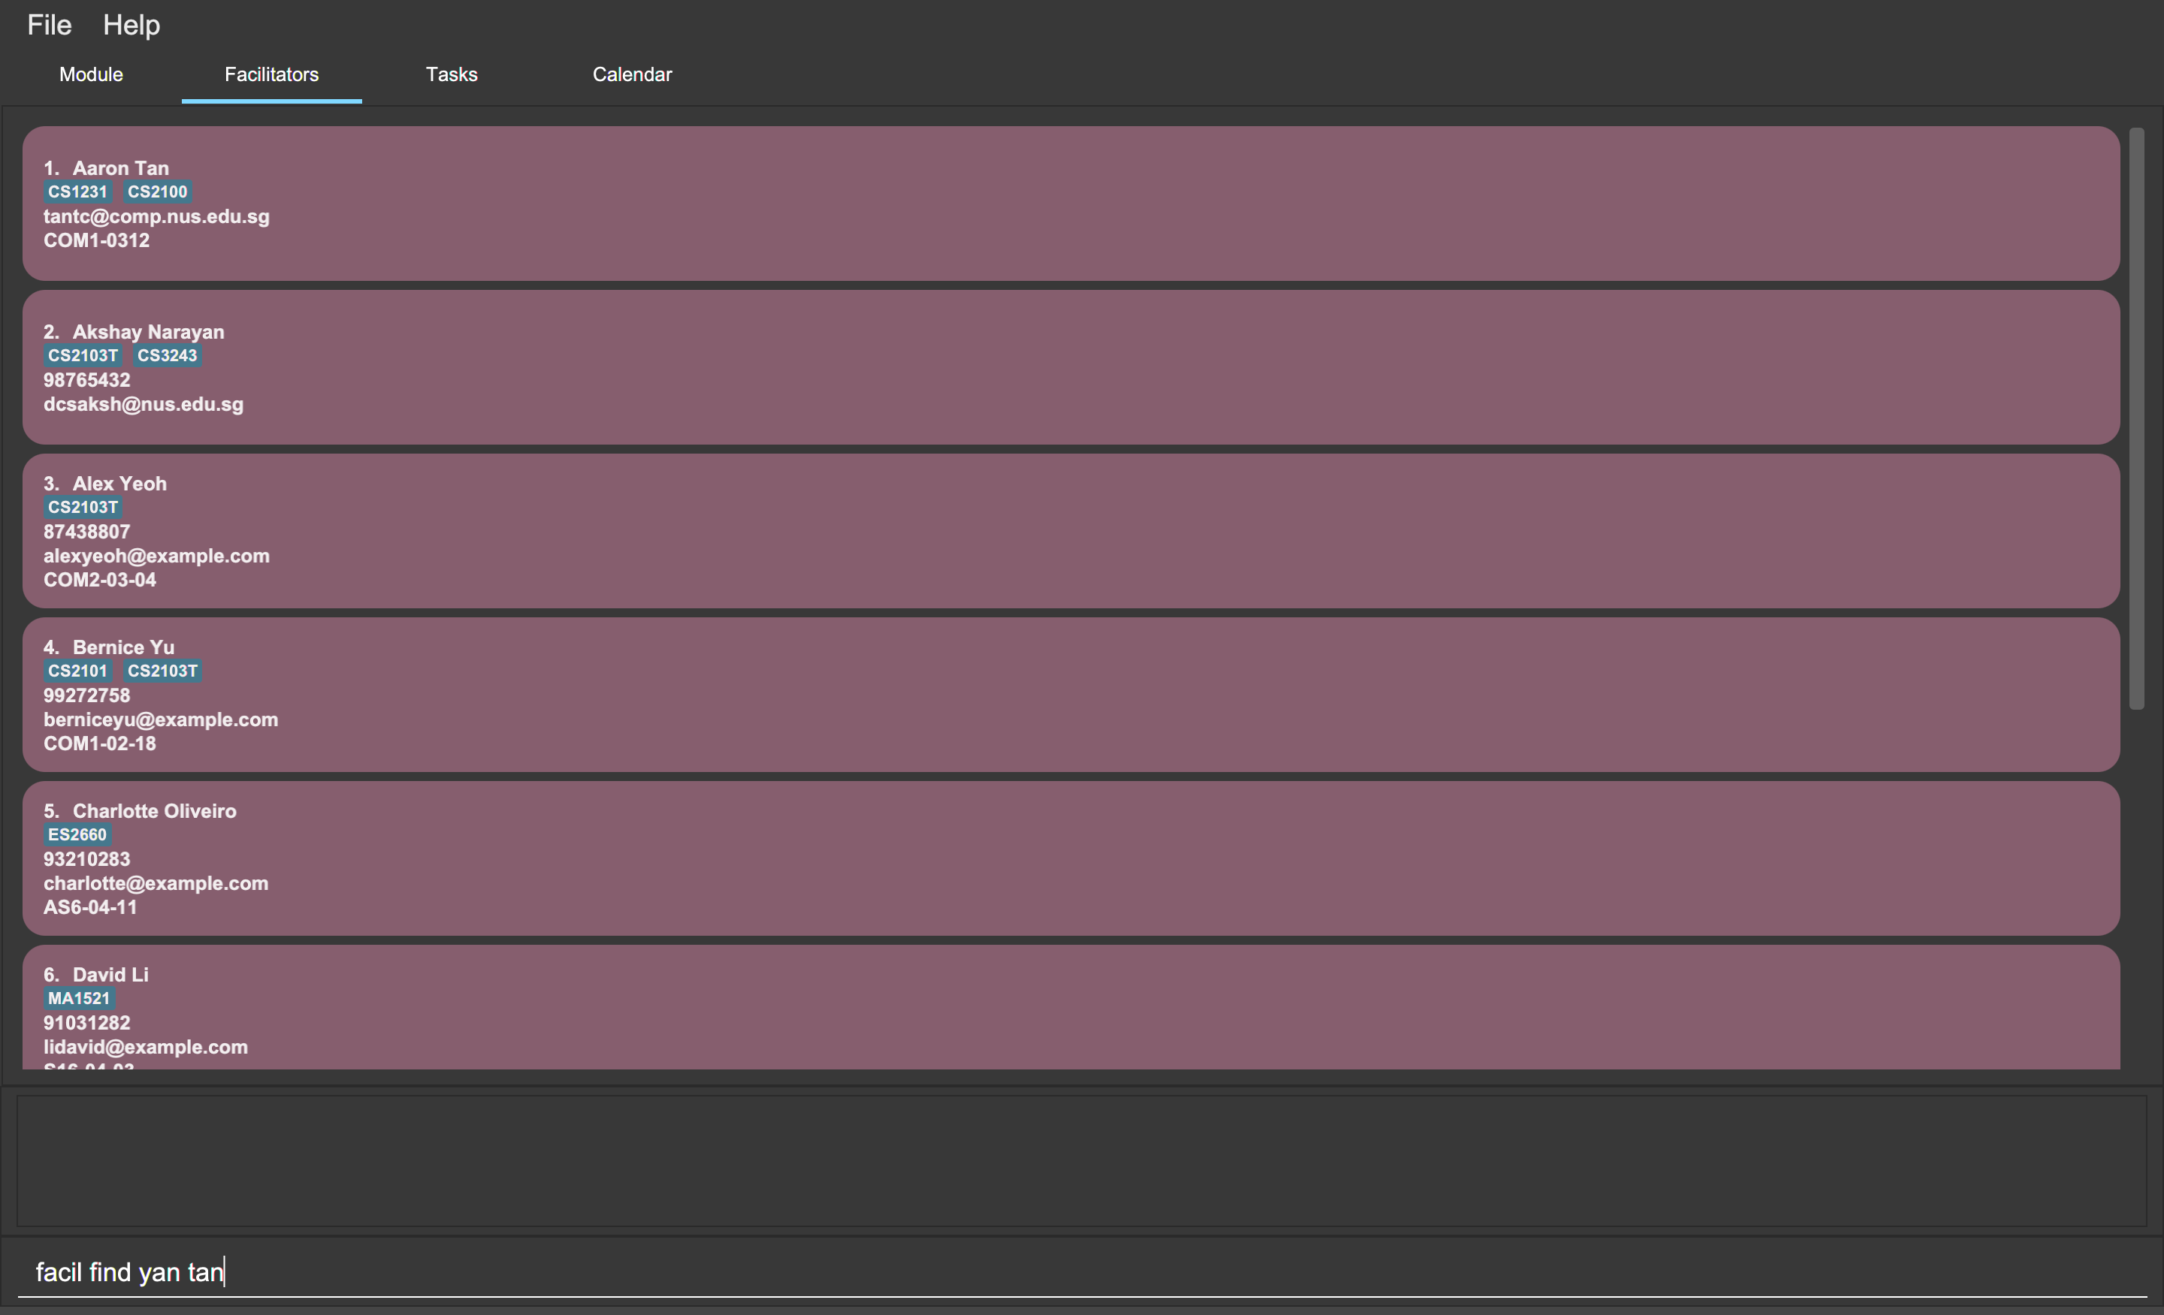Select the name Charlotte Oliveiro
This screenshot has width=2164, height=1315.
pyautogui.click(x=155, y=811)
